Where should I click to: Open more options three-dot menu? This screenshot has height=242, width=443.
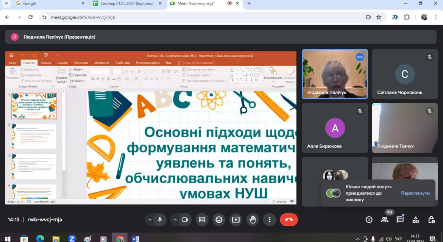point(270,220)
